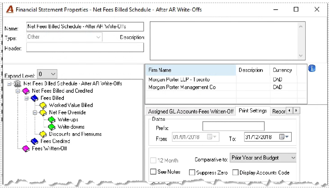Switch to Assigned GL Accounts-Fees Written-Off tab
The height and width of the screenshot is (190, 331).
click(x=190, y=112)
